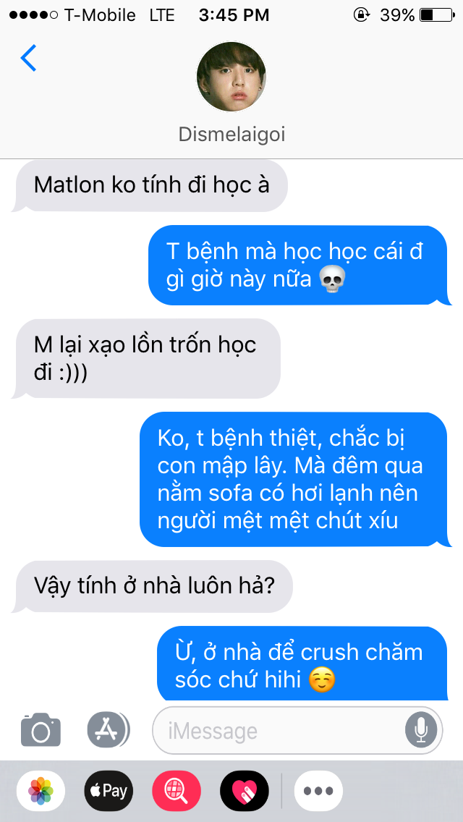463x822 pixels.
Task: Open the pink globe image search icon
Action: tap(177, 791)
